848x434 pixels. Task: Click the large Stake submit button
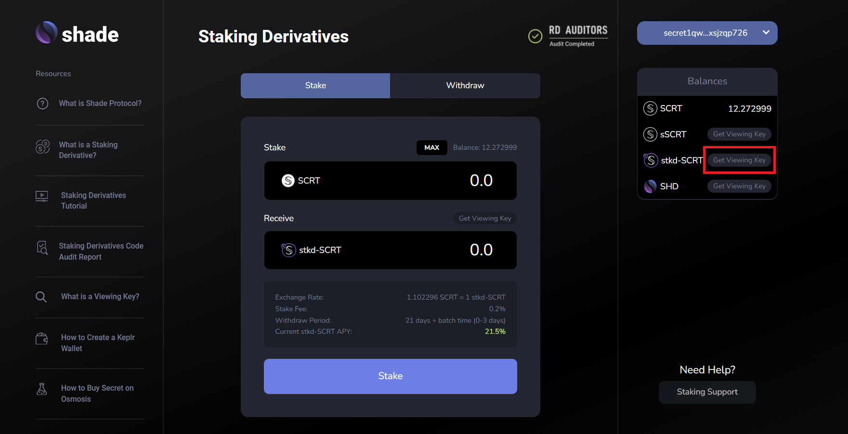pyautogui.click(x=391, y=376)
